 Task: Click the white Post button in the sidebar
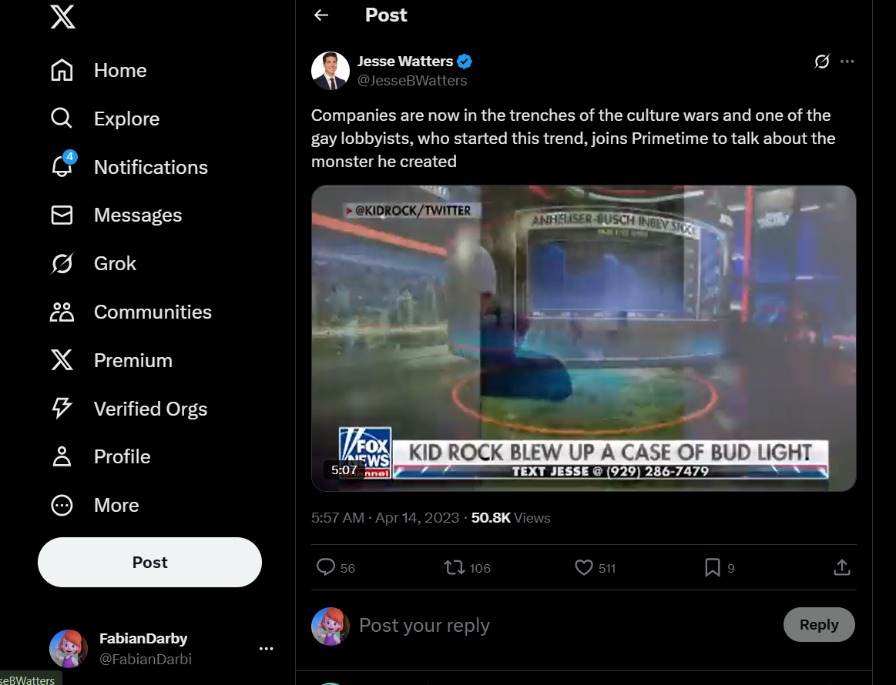(149, 563)
